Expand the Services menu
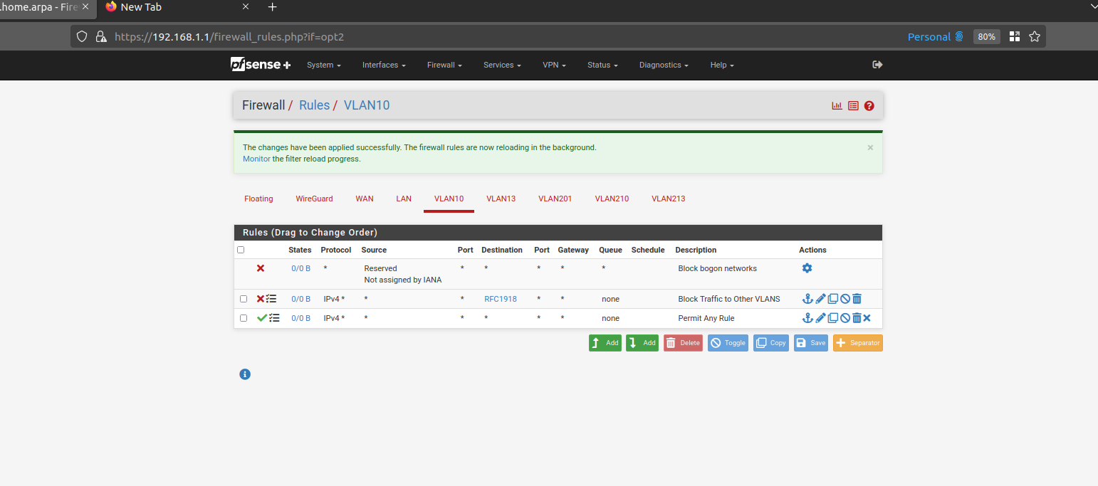 coord(502,65)
